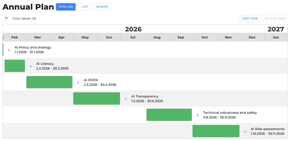Open the filter icon beside Total labels
The image size is (291, 141).
(x=6, y=18)
